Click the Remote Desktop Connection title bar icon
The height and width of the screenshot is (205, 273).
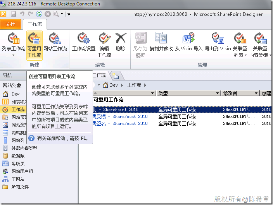pyautogui.click(x=3, y=3)
